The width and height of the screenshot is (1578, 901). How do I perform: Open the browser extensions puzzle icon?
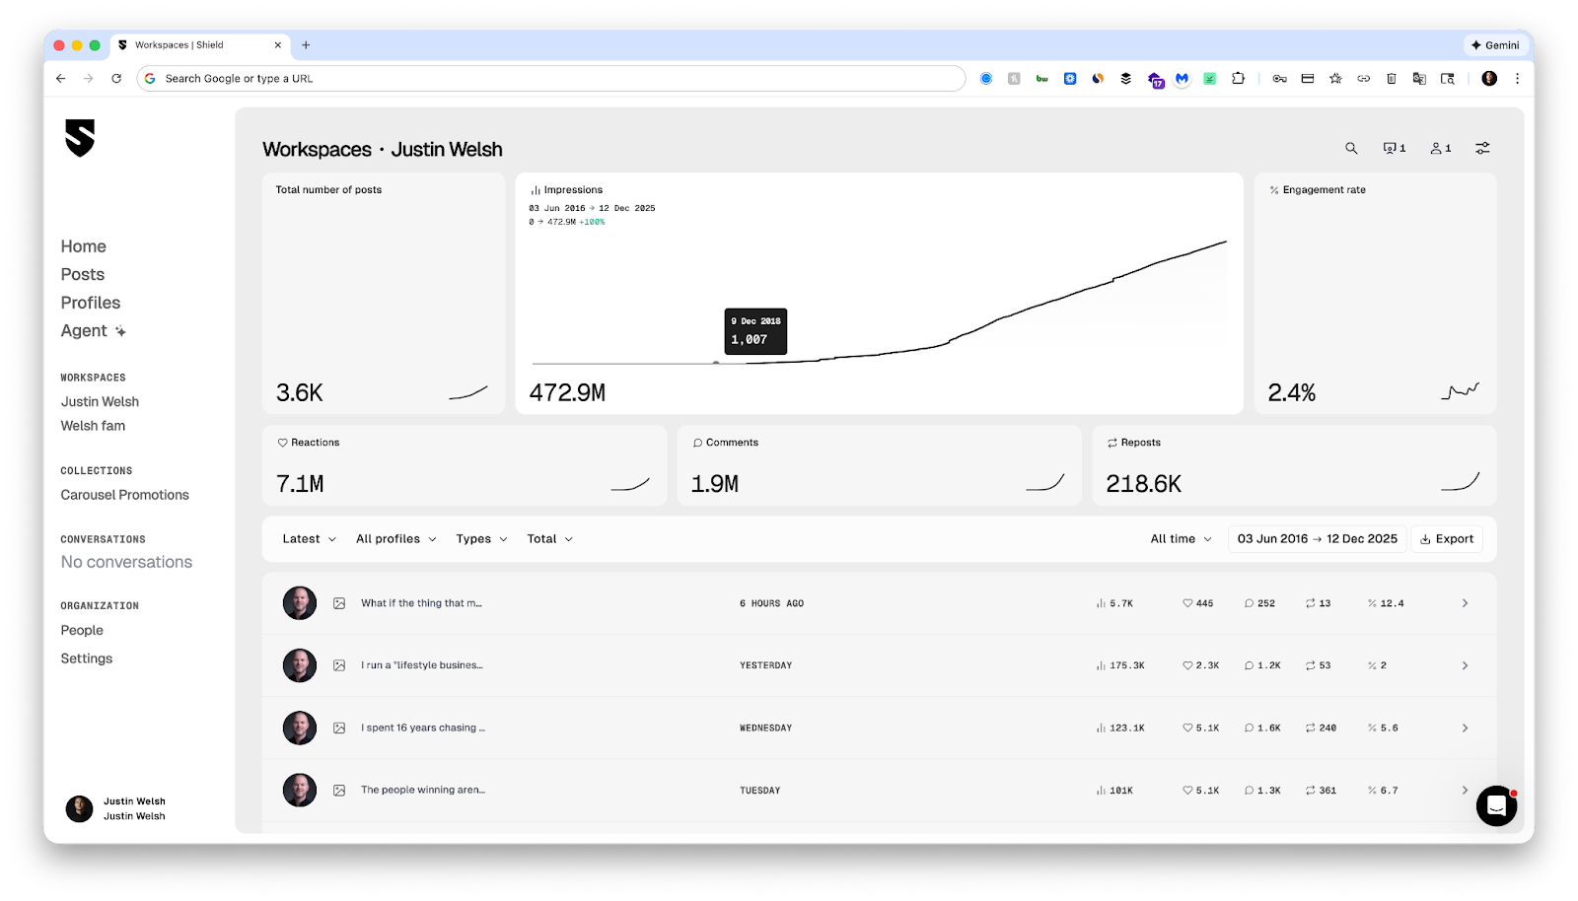pyautogui.click(x=1238, y=79)
